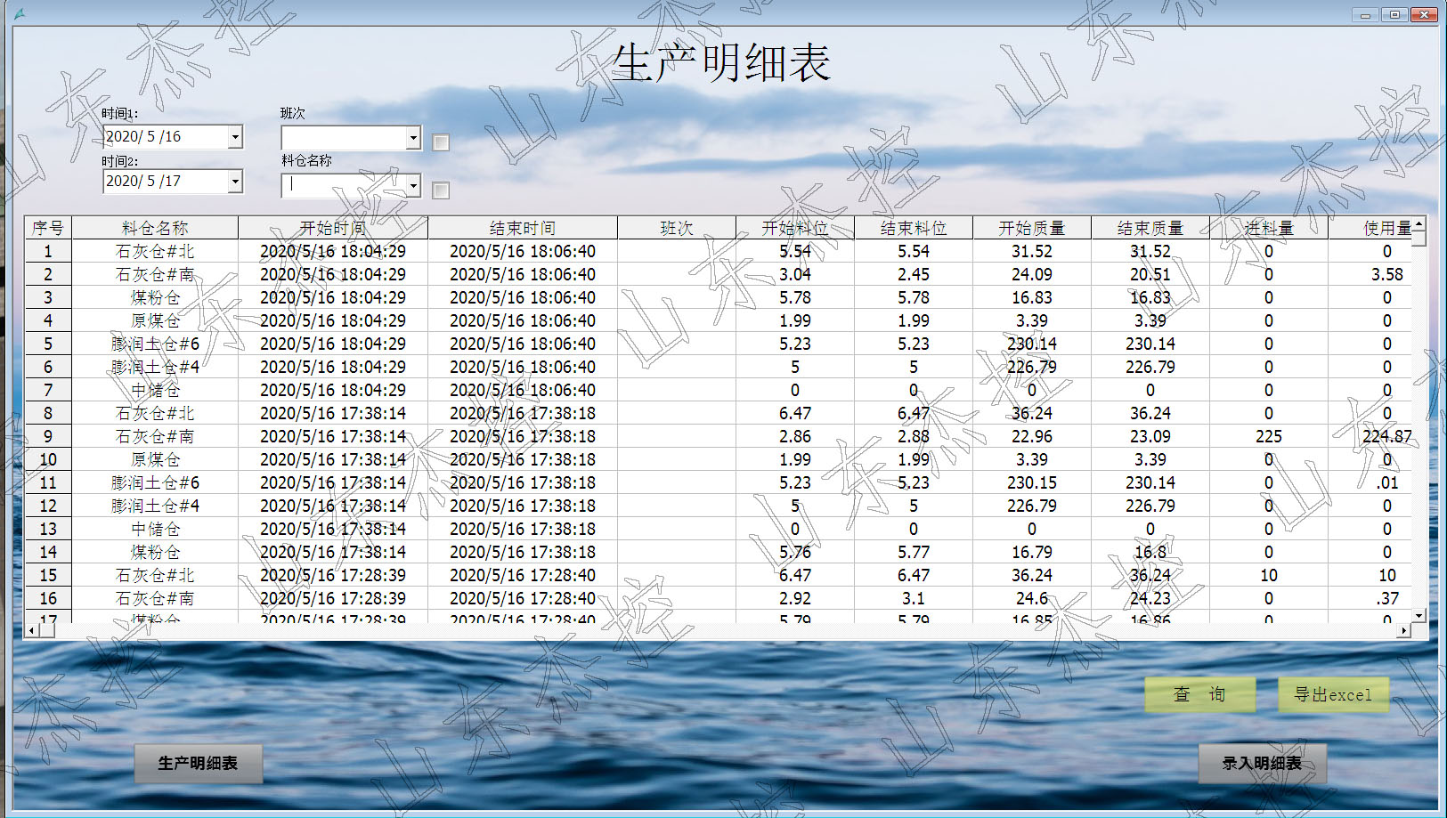Click the 班次 text input box
The height and width of the screenshot is (818, 1447).
tap(344, 138)
